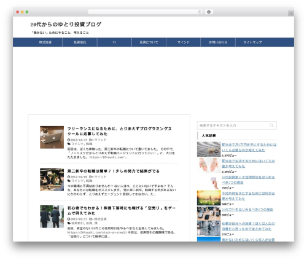
Task: Click the blog title 20代からのゆとり投資ブログ
Action: [x=66, y=25]
